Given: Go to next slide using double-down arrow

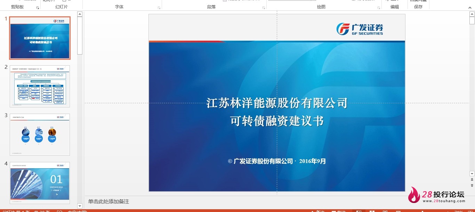Looking at the screenshot, I should tap(472, 186).
